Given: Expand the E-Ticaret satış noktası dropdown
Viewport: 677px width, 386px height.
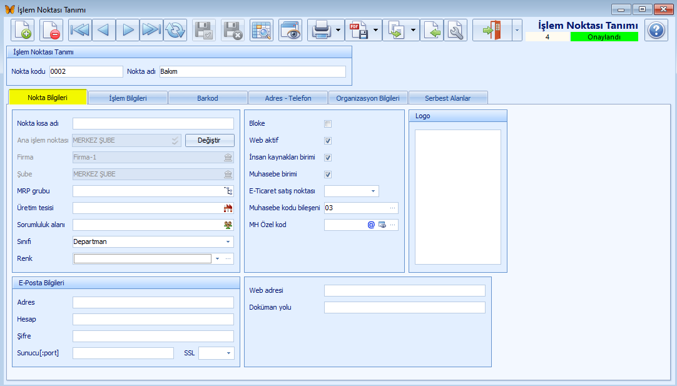Looking at the screenshot, I should [373, 191].
